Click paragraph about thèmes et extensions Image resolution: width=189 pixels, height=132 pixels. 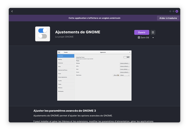coord(93,121)
